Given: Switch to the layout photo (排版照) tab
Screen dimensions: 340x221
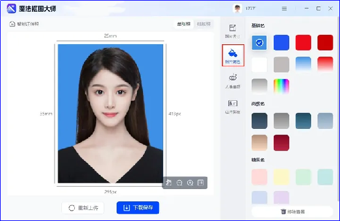Looking at the screenshot, I should pos(204,24).
